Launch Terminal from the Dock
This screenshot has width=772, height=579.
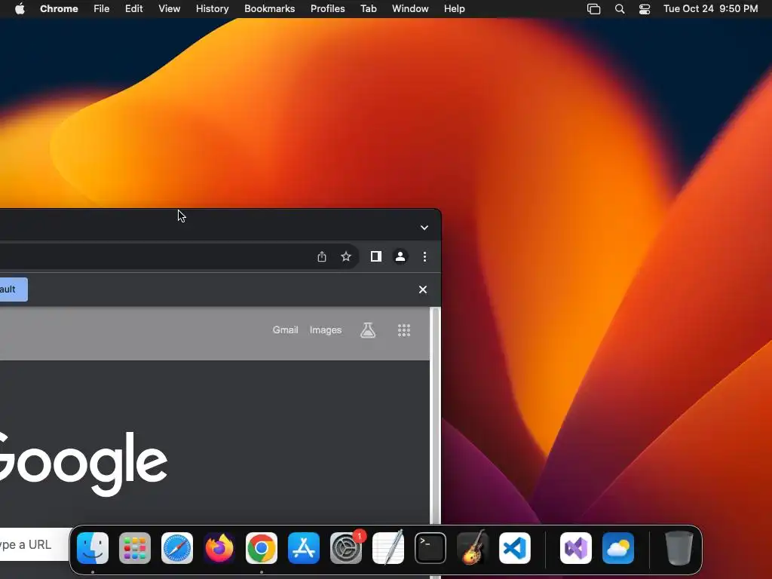coord(430,548)
